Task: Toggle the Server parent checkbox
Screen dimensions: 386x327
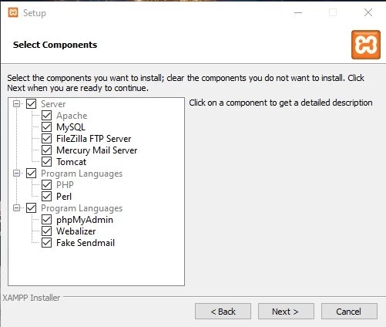Action: 31,104
